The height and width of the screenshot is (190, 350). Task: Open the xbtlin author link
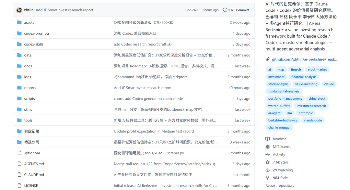coord(29,10)
